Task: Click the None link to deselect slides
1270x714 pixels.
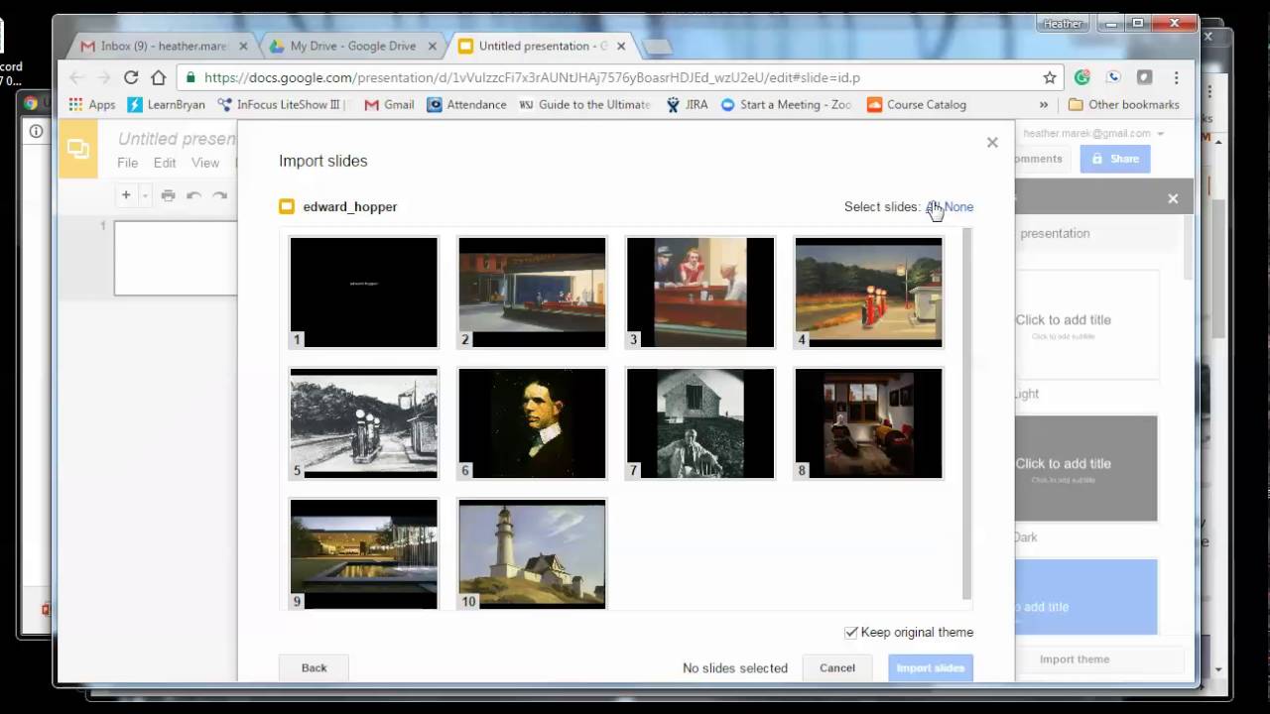Action: (x=958, y=206)
